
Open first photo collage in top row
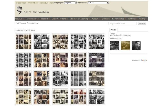(23, 41)
